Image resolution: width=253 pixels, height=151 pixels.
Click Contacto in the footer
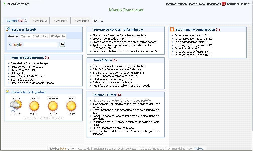[131, 148]
